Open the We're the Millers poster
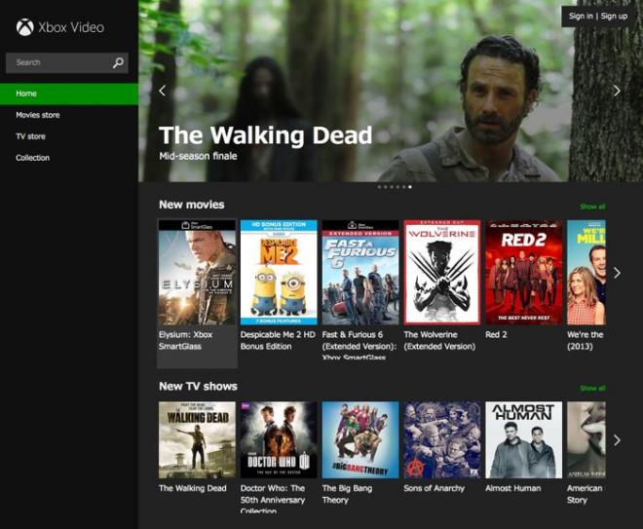The height and width of the screenshot is (529, 643). [x=586, y=273]
